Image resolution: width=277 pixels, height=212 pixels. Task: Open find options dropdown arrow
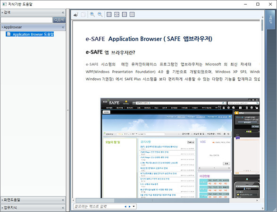(x=134, y=206)
